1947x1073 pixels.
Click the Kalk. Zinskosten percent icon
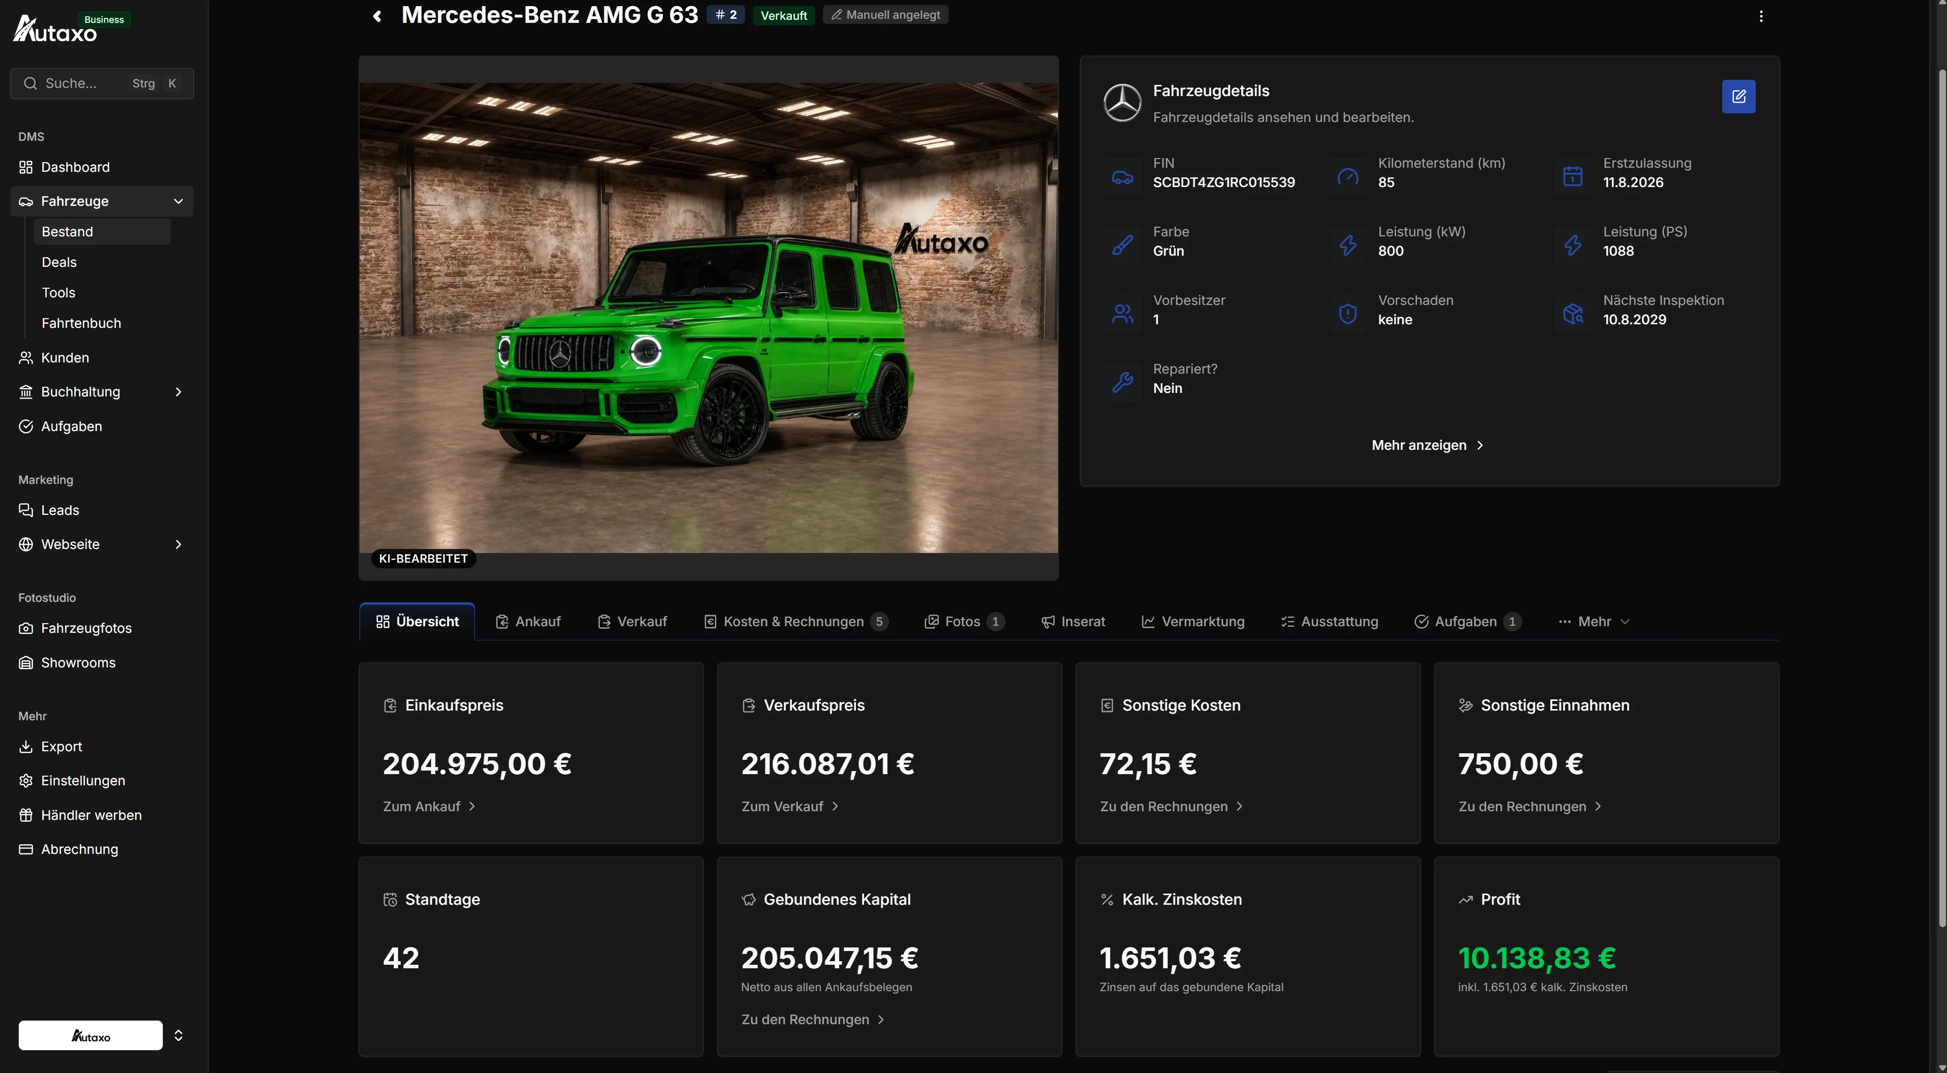[1107, 899]
